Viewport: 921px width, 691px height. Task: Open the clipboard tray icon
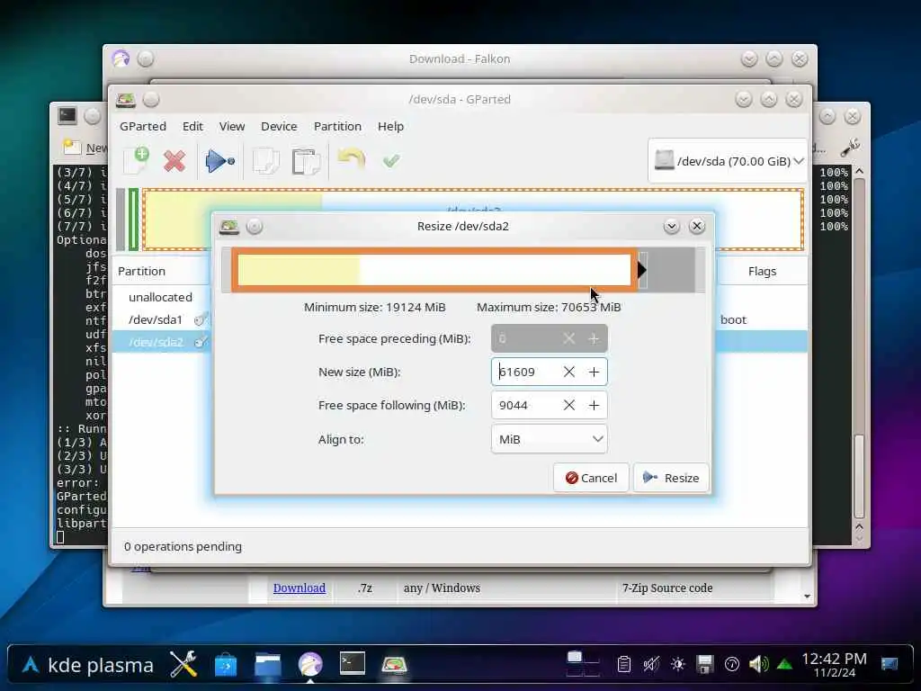624,665
